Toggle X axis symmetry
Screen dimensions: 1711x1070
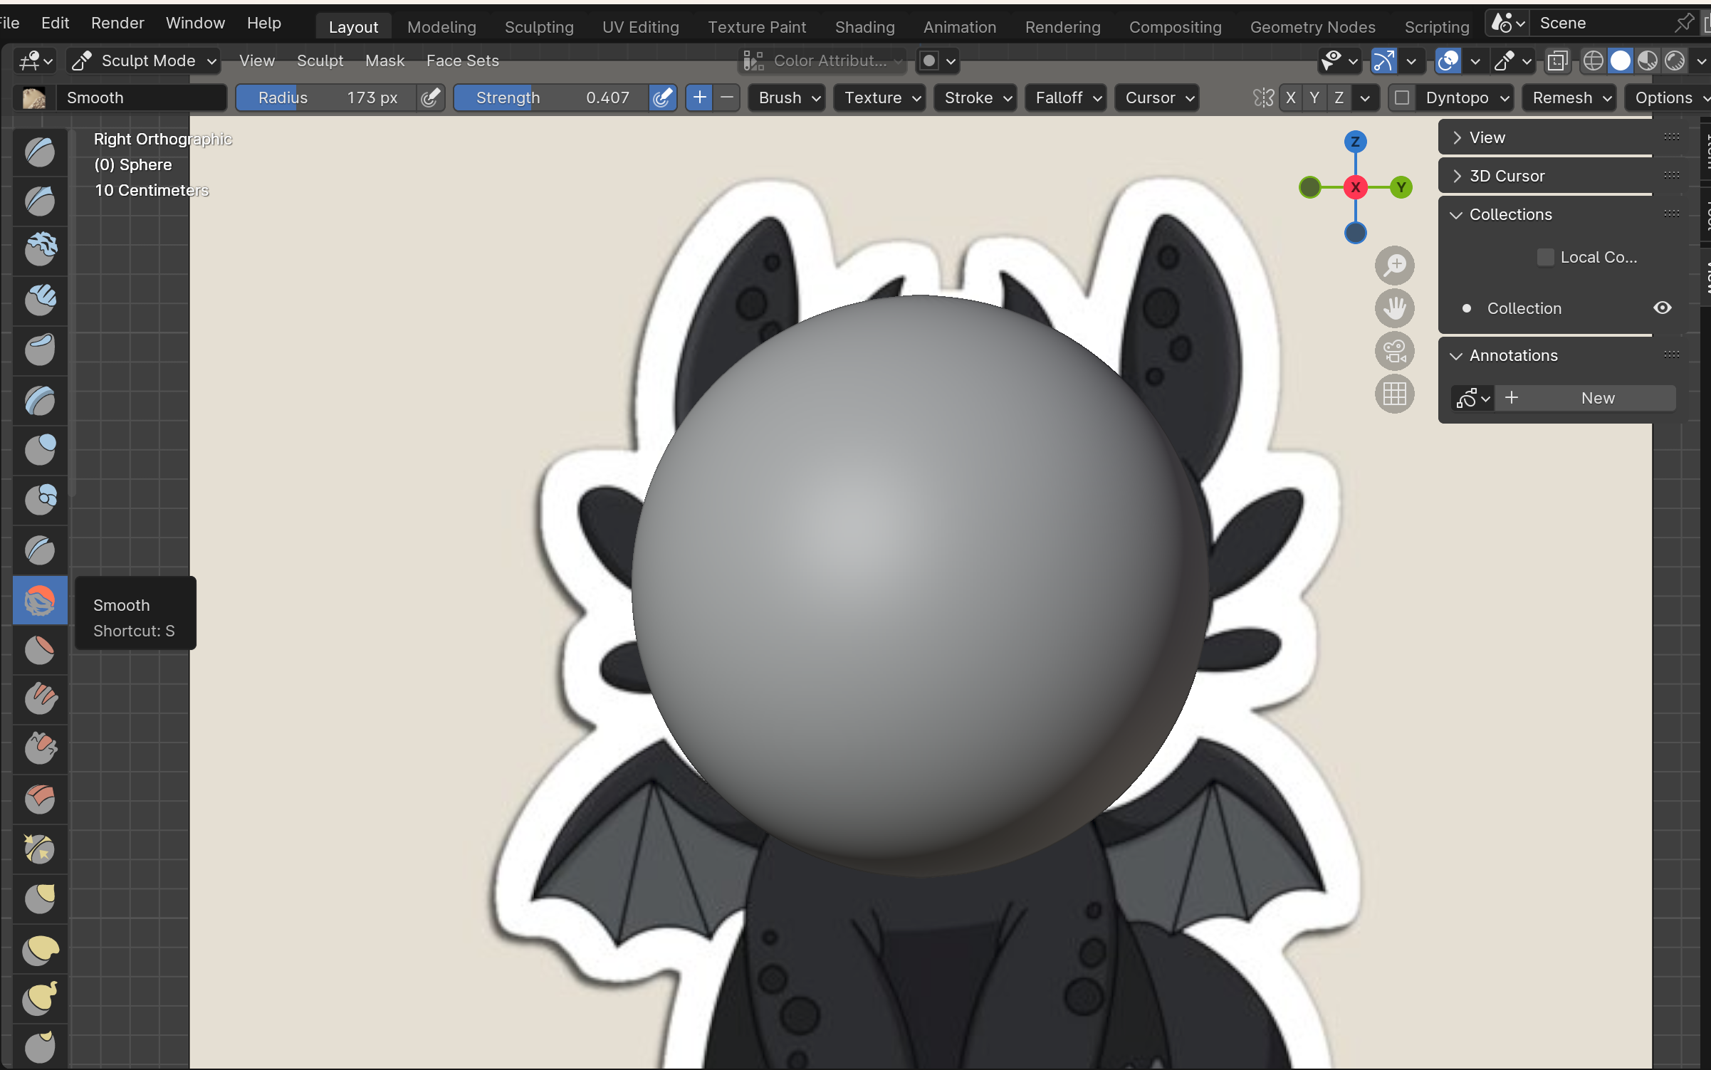[x=1290, y=98]
